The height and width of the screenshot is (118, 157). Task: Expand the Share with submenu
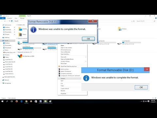73,57
